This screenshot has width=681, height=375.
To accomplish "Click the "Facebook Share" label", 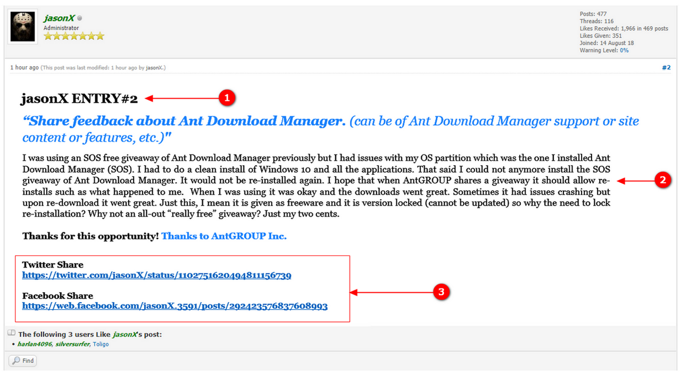I will point(57,296).
